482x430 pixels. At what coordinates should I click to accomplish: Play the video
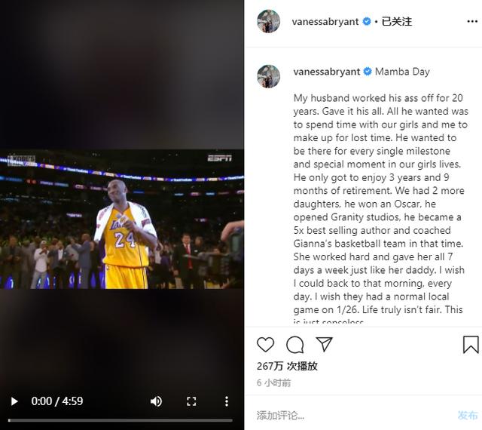pyautogui.click(x=14, y=401)
